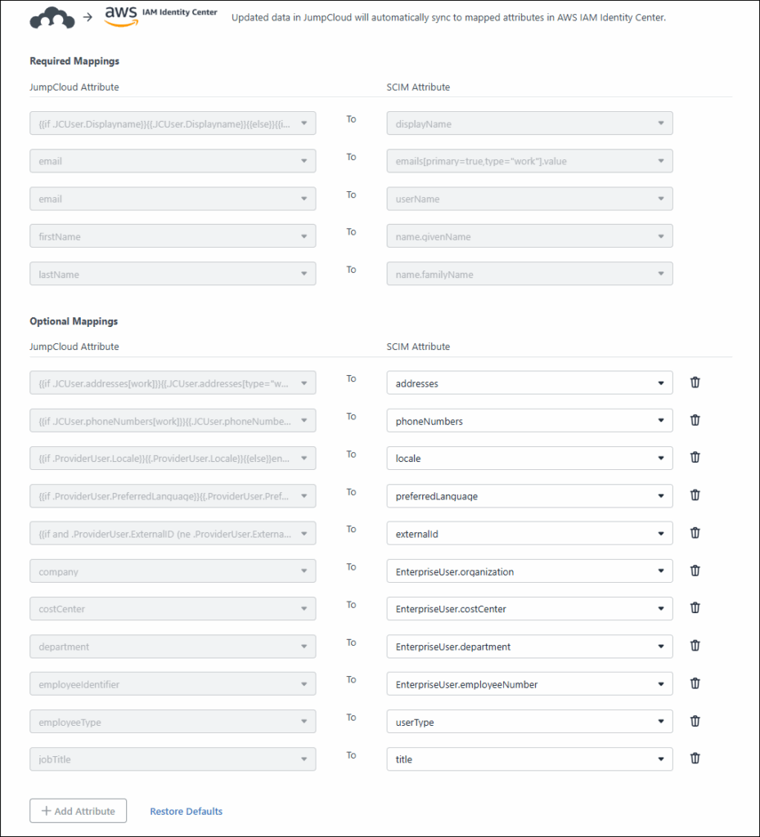Open the locale SCIM attribute dropdown
760x837 pixels.
(529, 459)
